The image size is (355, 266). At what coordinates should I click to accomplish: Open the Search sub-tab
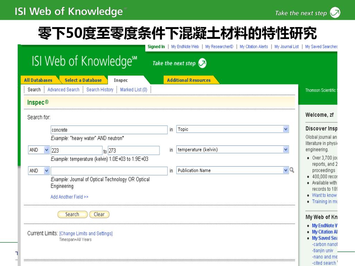(x=34, y=90)
